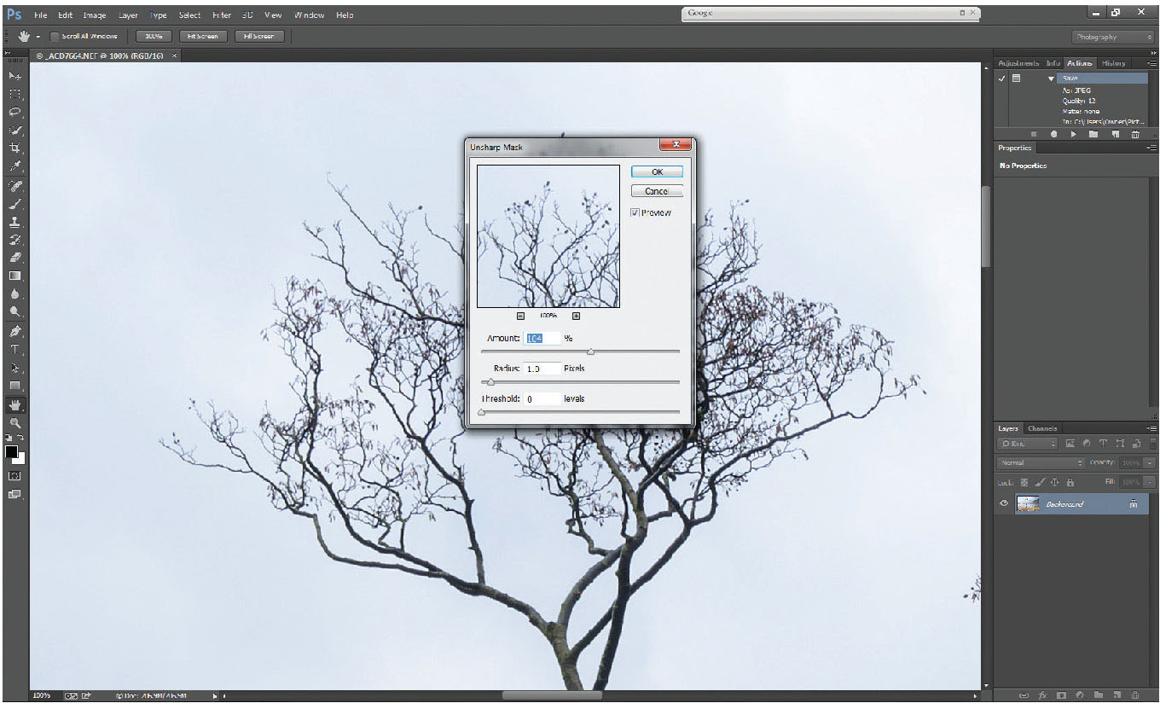Click the Threshold levels input field
This screenshot has height=703, width=1160.
coord(542,398)
